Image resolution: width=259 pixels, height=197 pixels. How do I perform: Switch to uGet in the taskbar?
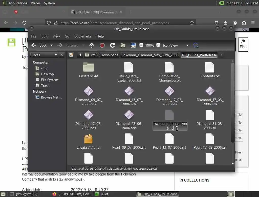(102, 194)
